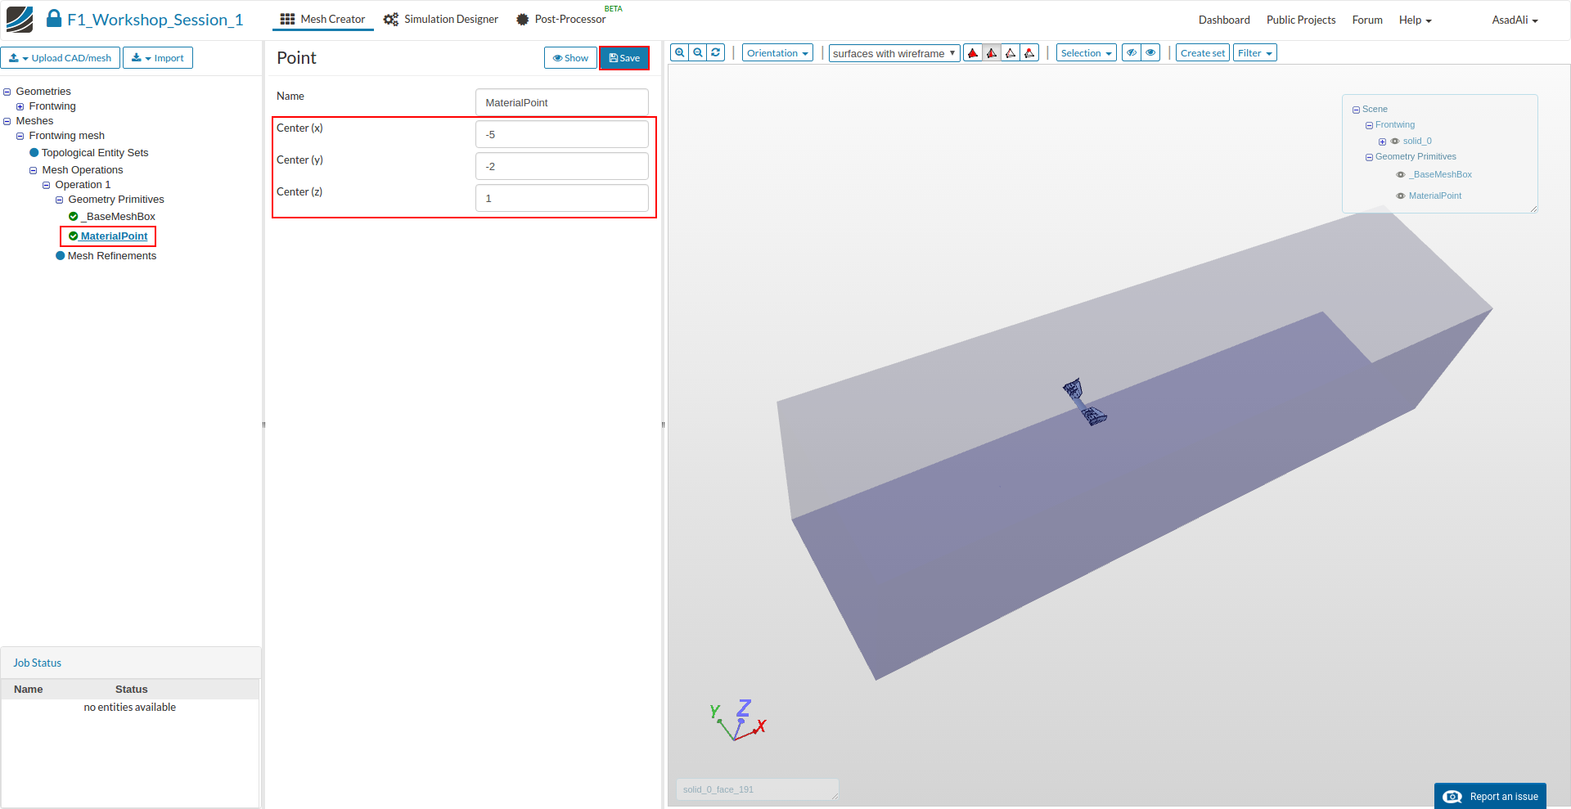Viewport: 1571px width, 809px height.
Task: Collapse the Meshes tree node
Action: pyautogui.click(x=7, y=121)
